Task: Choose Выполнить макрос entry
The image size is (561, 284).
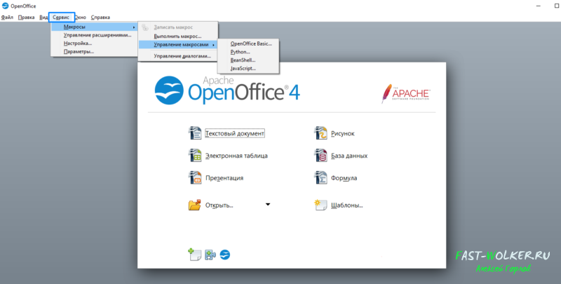Action: (178, 36)
